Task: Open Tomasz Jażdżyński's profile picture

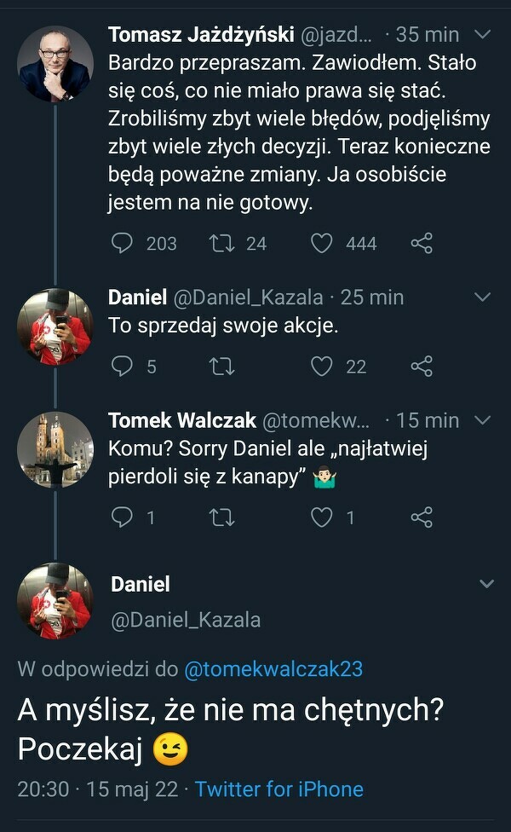Action: pos(55,63)
